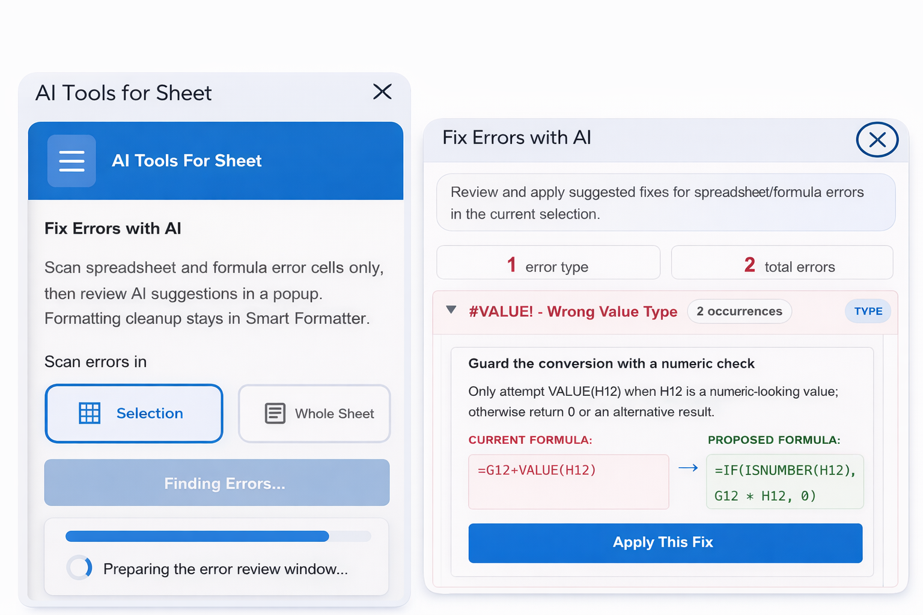Screen dimensions: 923x615
Task: Click the proposed formula =IF(ISNUMBER(H12) box
Action: pyautogui.click(x=785, y=482)
